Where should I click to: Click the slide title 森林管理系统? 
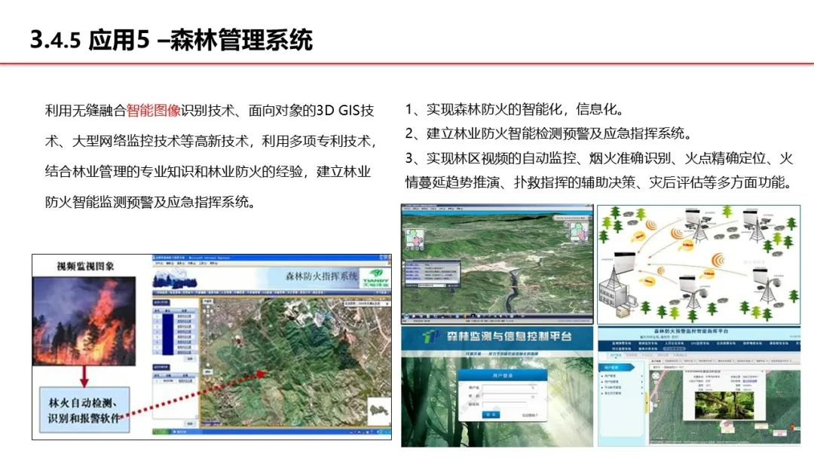click(x=241, y=40)
